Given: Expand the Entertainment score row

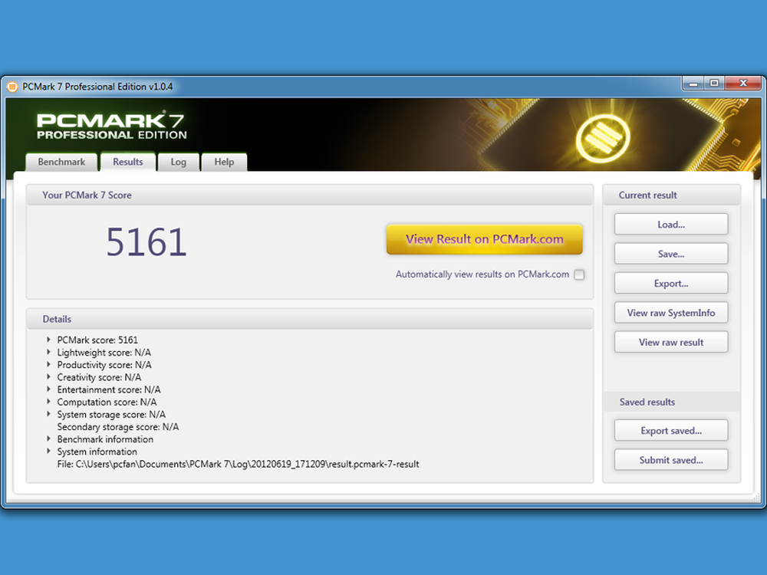Looking at the screenshot, I should 48,389.
